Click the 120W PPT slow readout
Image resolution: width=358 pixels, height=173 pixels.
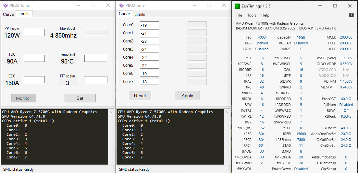(12, 36)
